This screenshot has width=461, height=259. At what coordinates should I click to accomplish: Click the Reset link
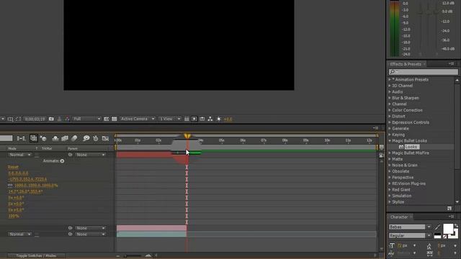[x=13, y=167]
